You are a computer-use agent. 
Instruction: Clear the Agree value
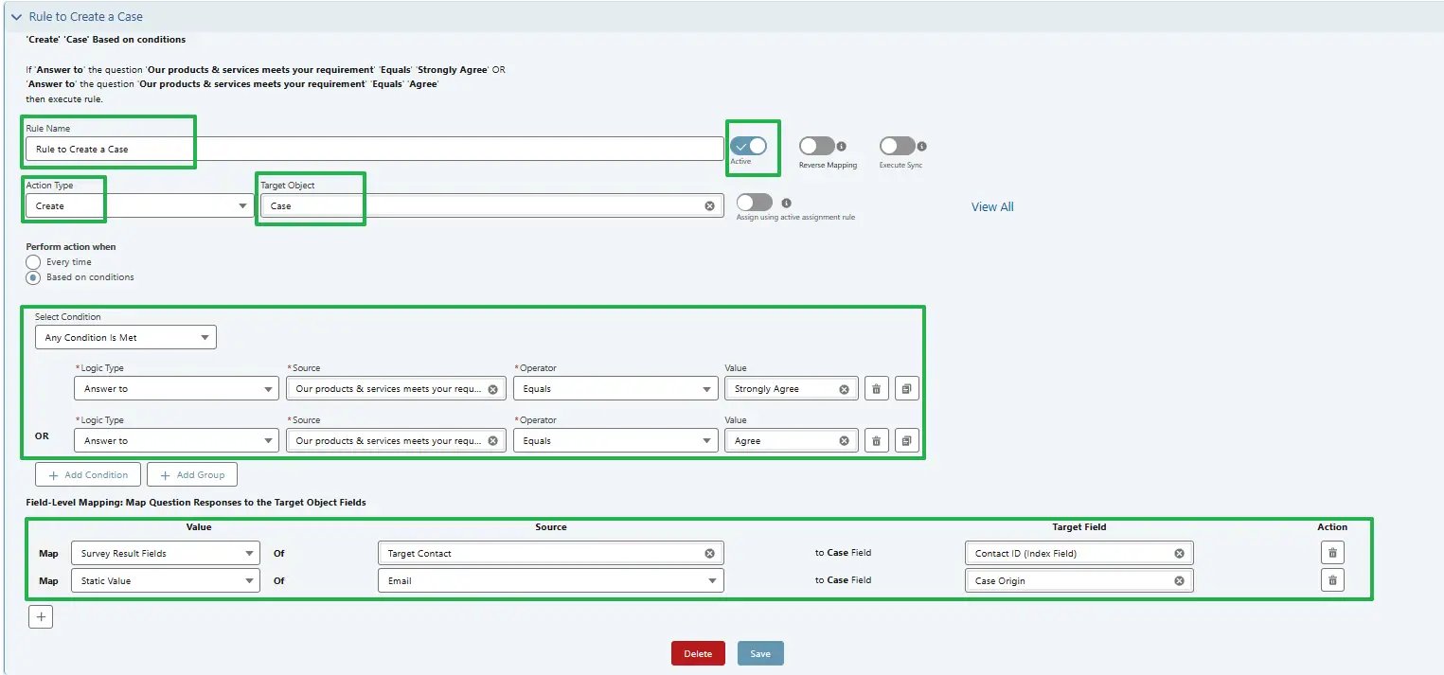pos(844,441)
